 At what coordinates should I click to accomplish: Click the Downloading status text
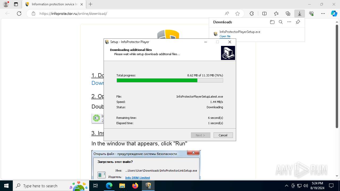point(215,107)
